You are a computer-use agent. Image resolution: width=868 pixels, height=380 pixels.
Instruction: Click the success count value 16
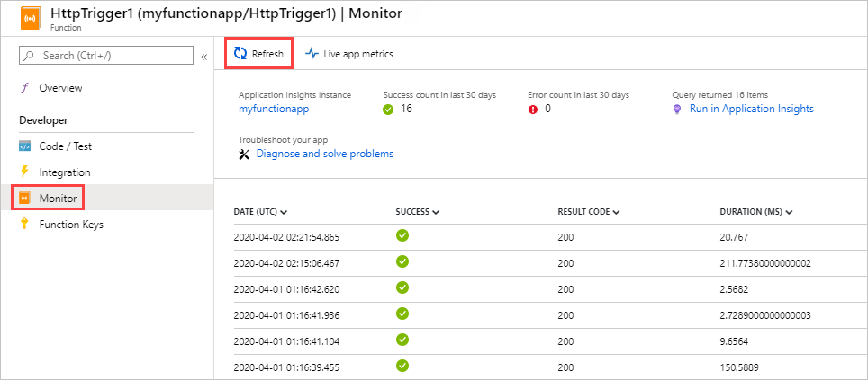click(406, 109)
